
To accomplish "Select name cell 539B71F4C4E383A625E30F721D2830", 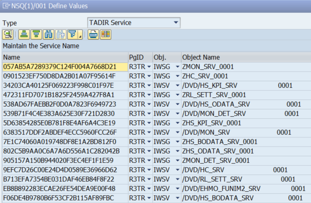I will 65,114.
